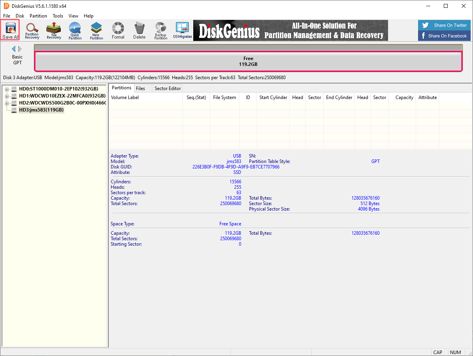Image resolution: width=473 pixels, height=356 pixels.
Task: Open the Backup Partition tool
Action: point(161,30)
